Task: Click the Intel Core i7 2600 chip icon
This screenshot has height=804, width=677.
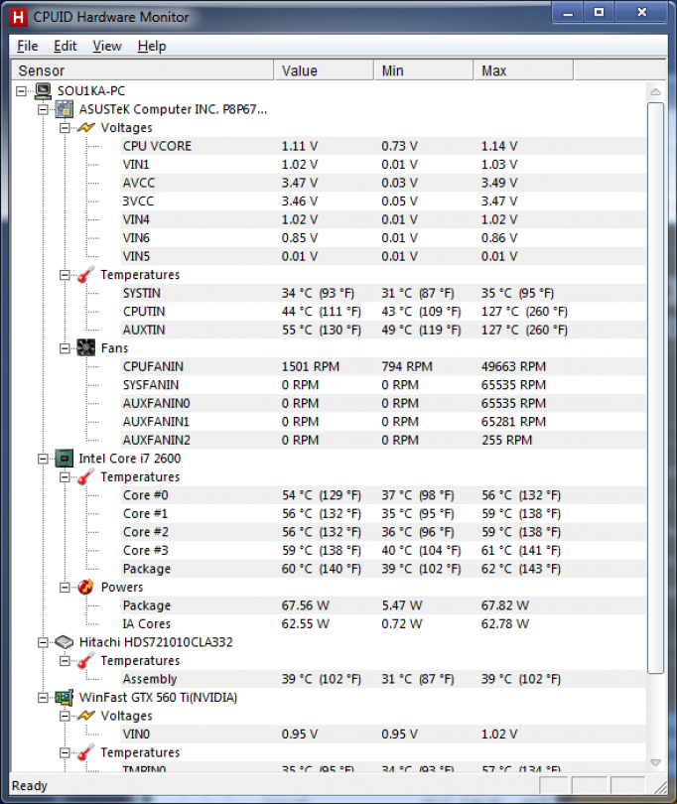Action: coord(66,459)
